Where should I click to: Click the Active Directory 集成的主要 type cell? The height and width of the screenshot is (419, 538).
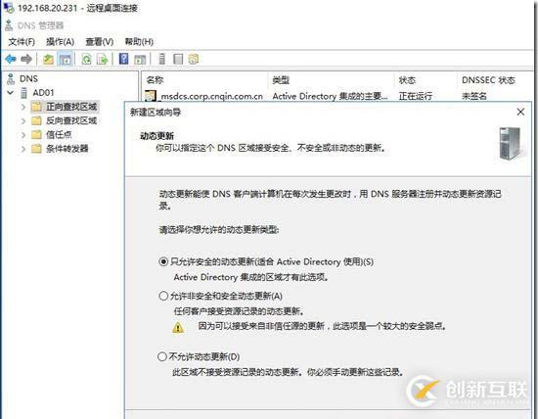point(330,96)
